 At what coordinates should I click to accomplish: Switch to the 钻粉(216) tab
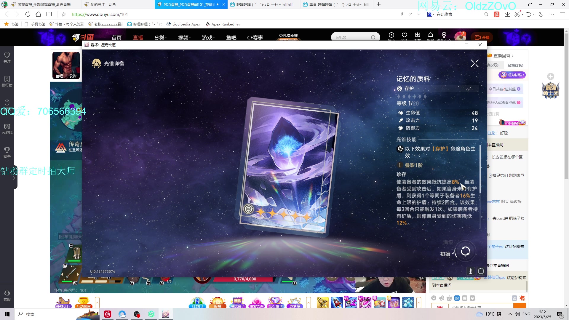pos(515,65)
